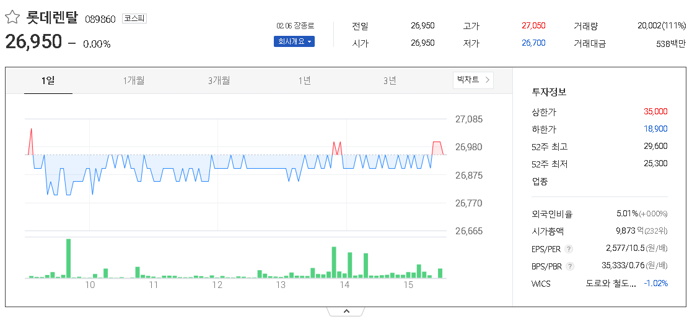Click the BPS/PBR value 35,333/0.76
Viewport: 692px width, 322px height.
coord(623,266)
